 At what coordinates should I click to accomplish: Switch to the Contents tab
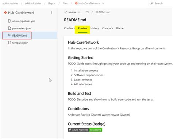click(69, 28)
